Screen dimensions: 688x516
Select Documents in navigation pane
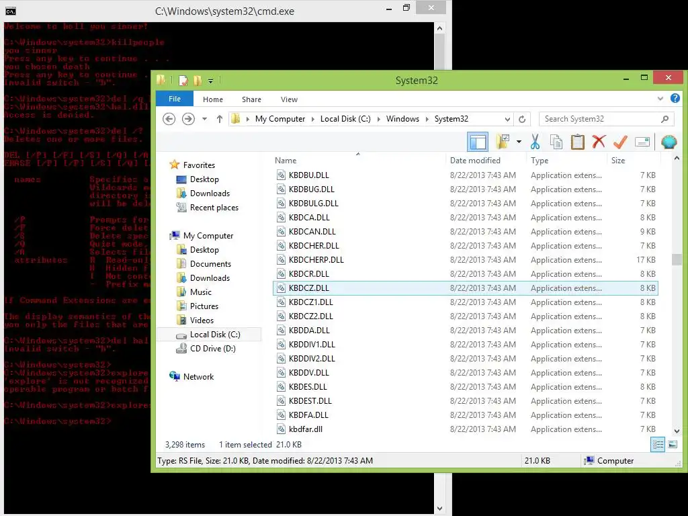(x=210, y=263)
